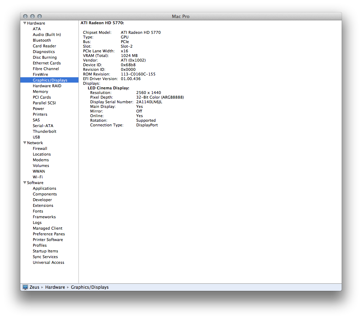The image size is (362, 319).
Task: Click EFI Driver Version 01.00.436
Action: 131,79
